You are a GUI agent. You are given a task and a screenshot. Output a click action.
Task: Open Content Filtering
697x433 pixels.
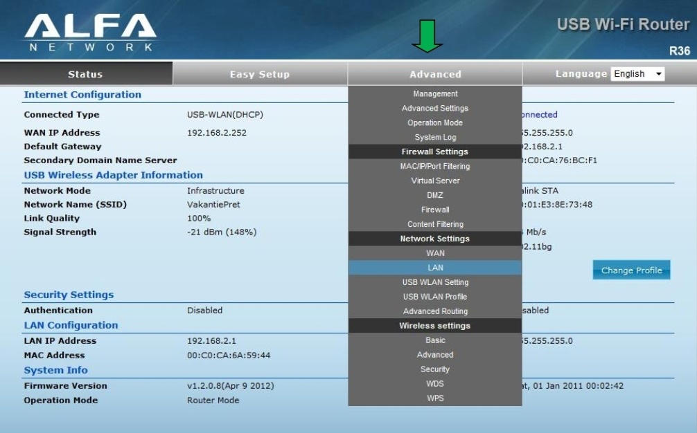[x=435, y=224]
